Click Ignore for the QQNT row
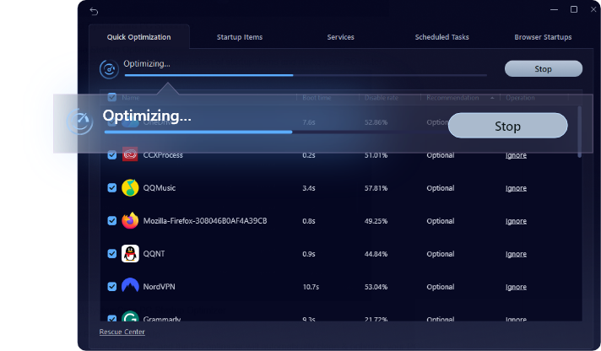601x351 pixels. (515, 254)
